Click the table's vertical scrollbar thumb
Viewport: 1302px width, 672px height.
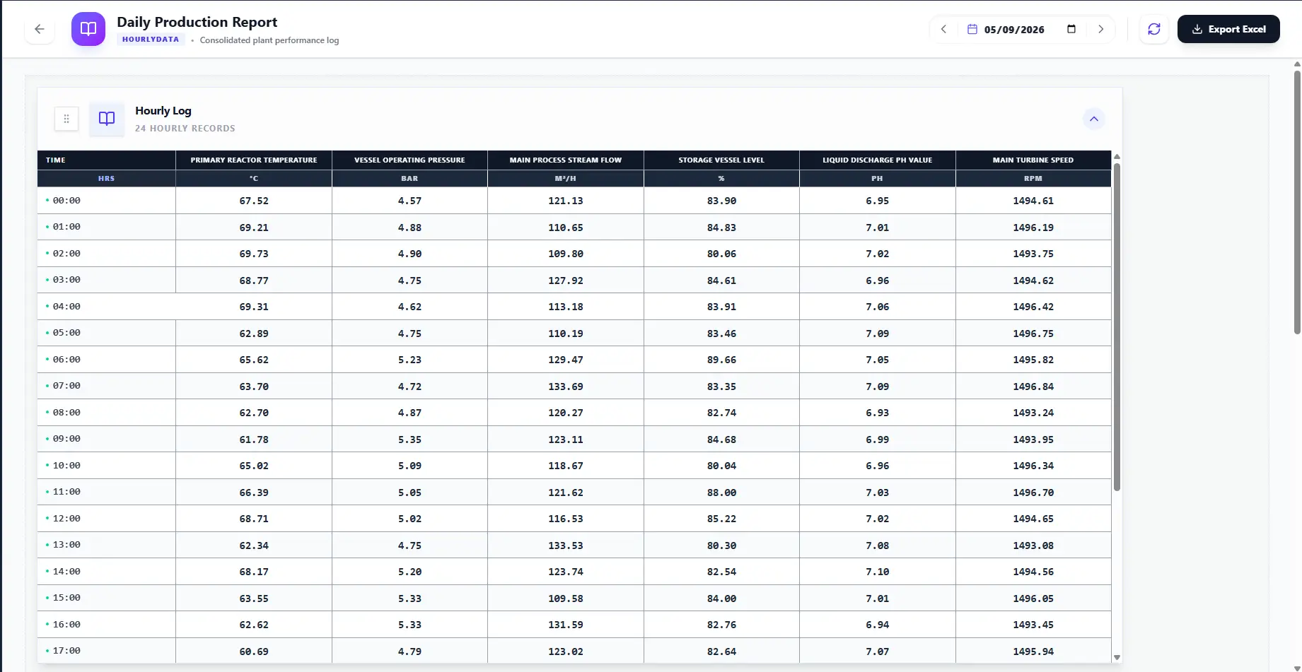click(x=1117, y=326)
